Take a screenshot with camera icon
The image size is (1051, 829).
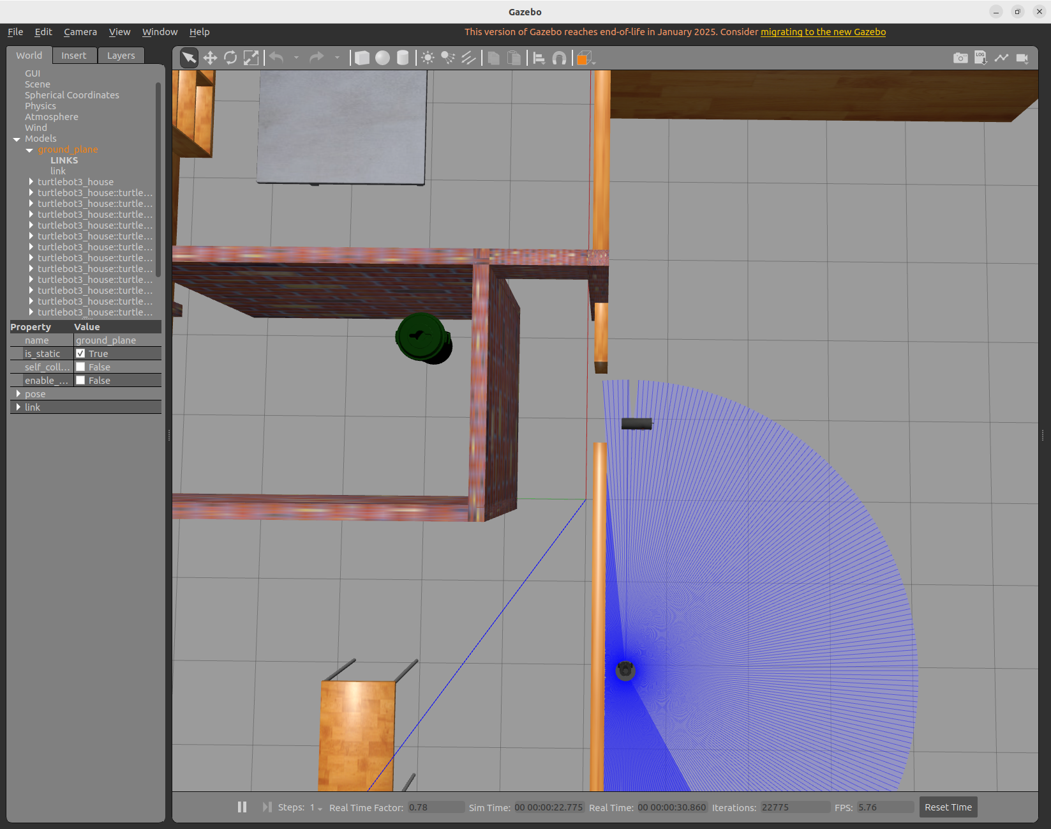(960, 58)
